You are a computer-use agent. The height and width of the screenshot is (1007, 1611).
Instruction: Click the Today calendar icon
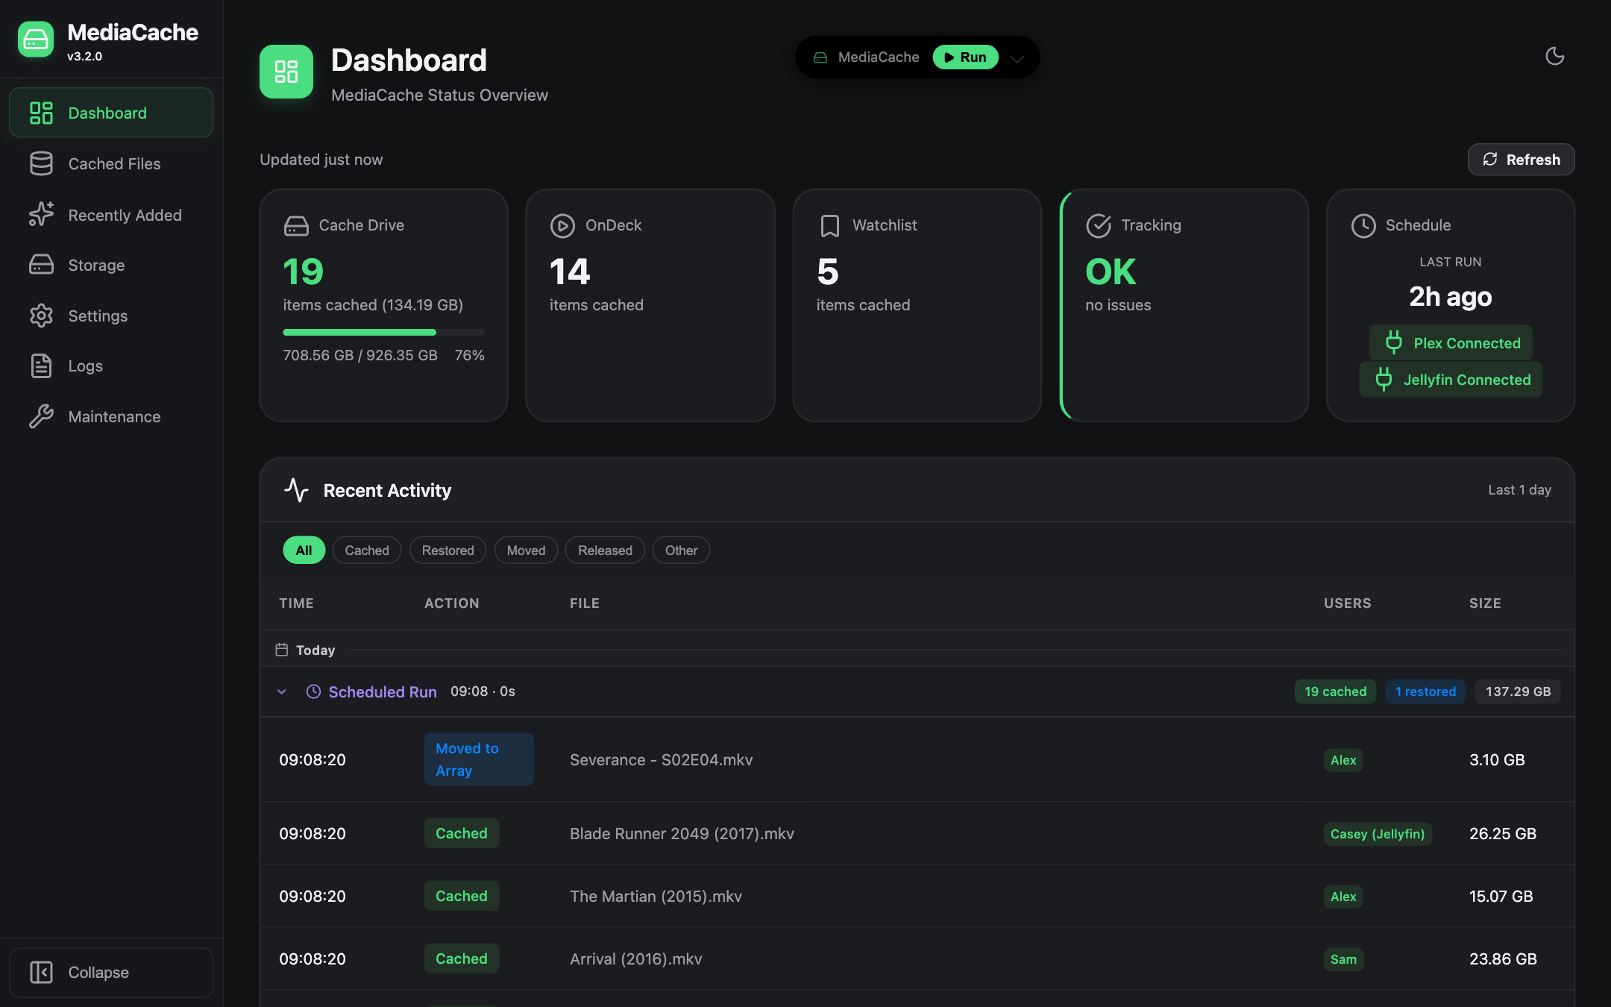pyautogui.click(x=281, y=650)
